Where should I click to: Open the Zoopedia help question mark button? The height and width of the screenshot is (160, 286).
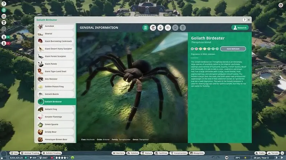point(245,20)
